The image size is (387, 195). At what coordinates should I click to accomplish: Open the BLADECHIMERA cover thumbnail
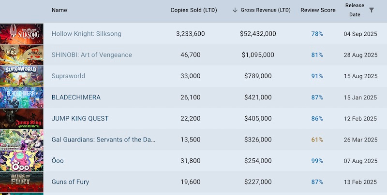(x=22, y=97)
